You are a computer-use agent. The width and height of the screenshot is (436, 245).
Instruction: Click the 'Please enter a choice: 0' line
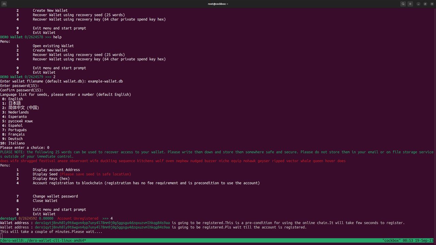click(x=25, y=147)
